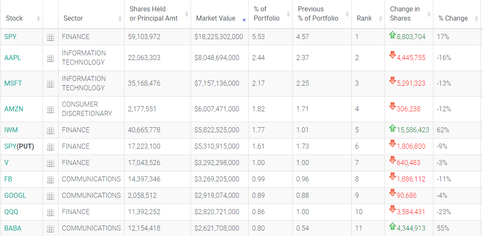Click red down arrow next to 1,806,800
Image resolution: width=483 pixels, height=236 pixels.
pyautogui.click(x=393, y=144)
